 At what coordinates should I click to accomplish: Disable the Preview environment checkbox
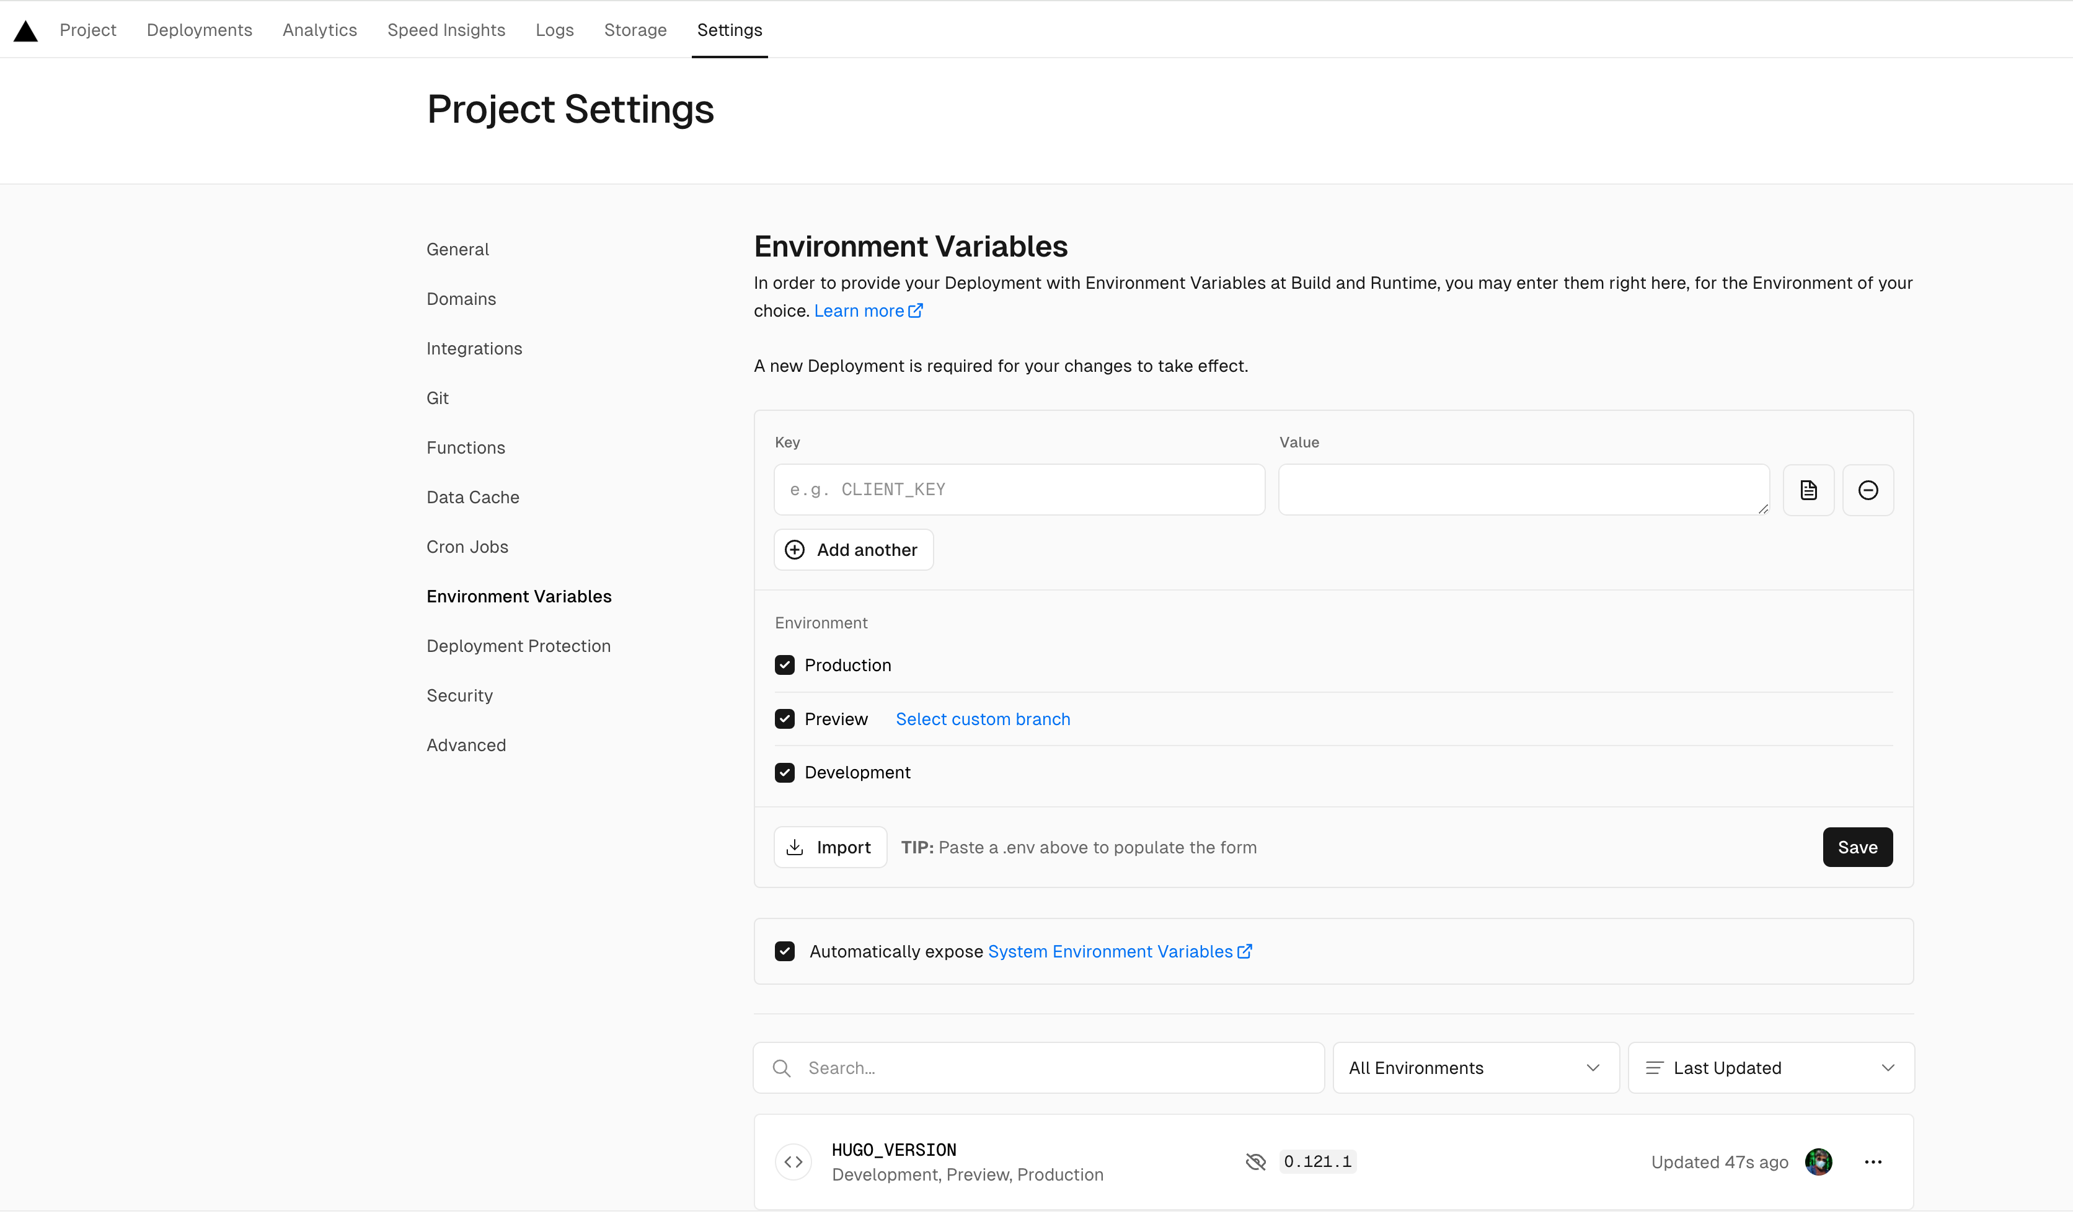[x=785, y=719]
